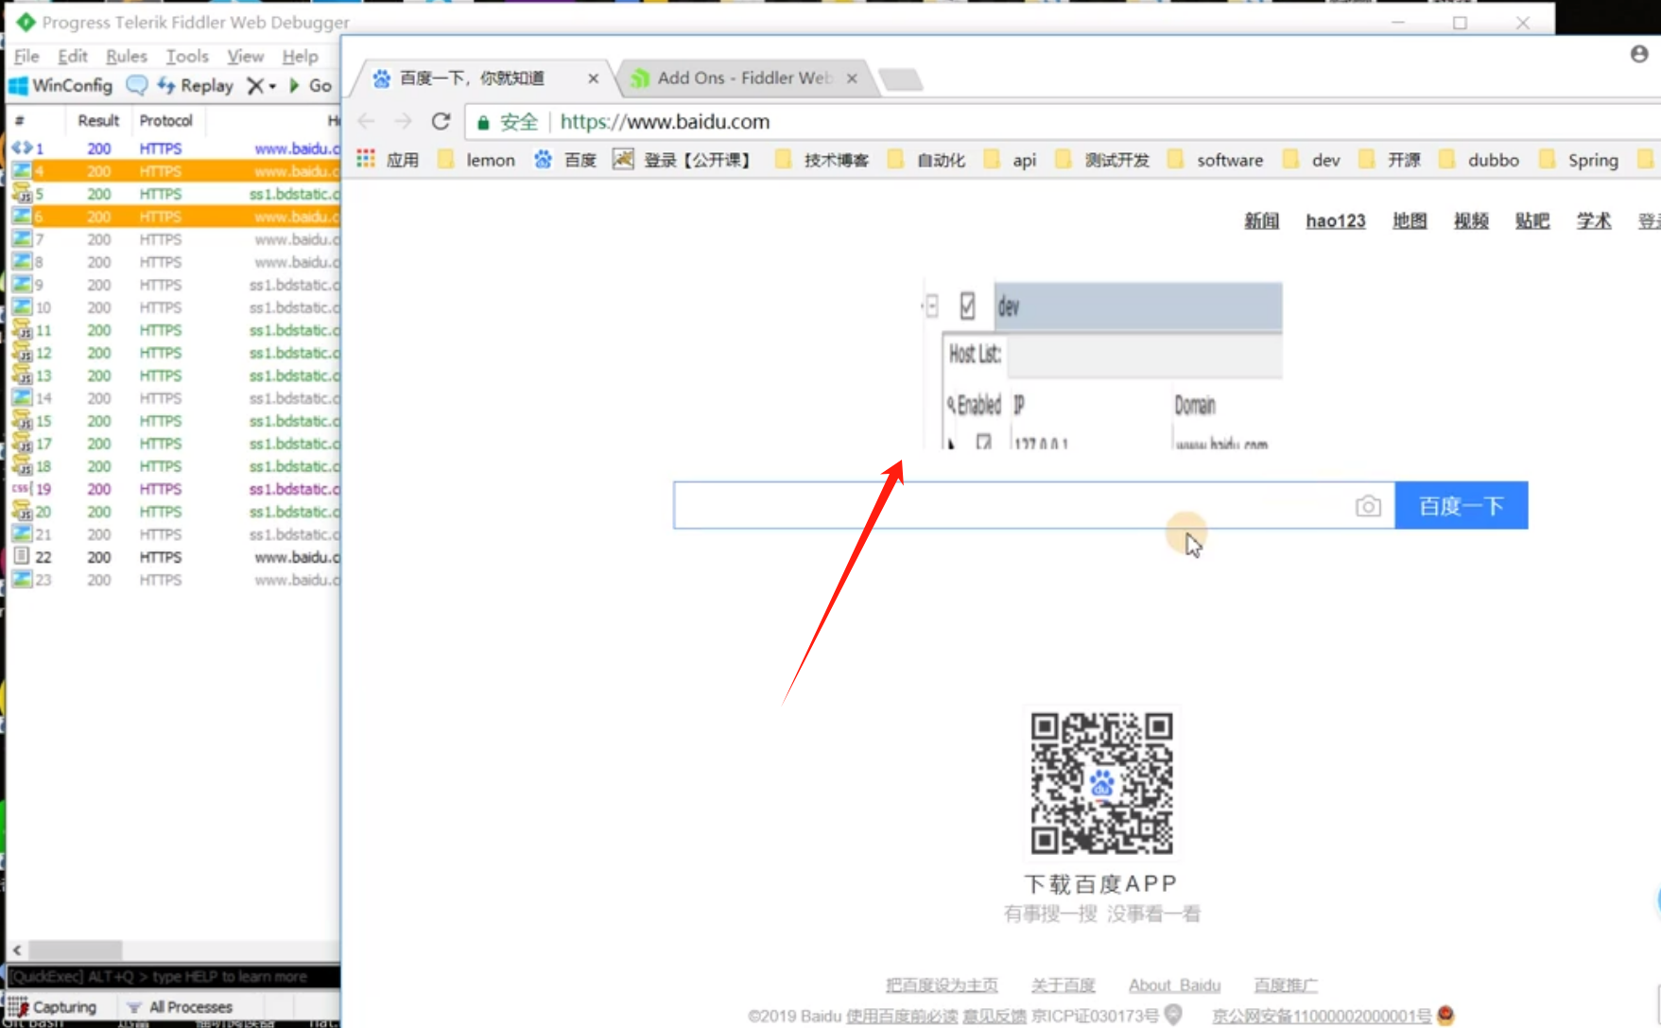Click session 17 HTTPS protocol cell

pos(161,444)
